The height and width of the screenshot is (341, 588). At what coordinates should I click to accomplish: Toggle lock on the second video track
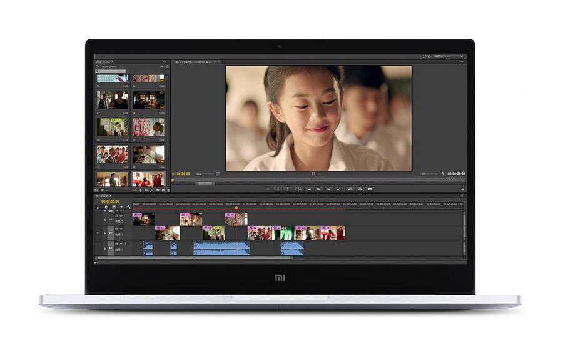[x=105, y=233]
